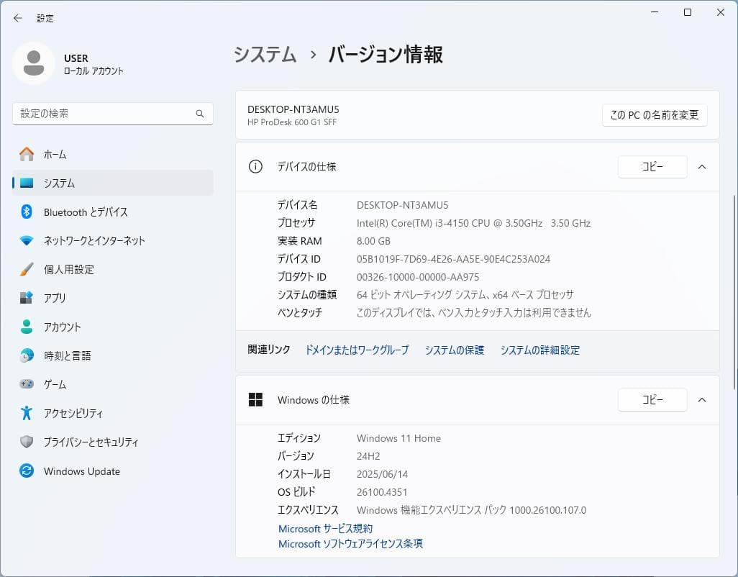Screen dimensions: 738x577
Task: Collapse the Windows の仕様 section
Action: click(x=701, y=400)
